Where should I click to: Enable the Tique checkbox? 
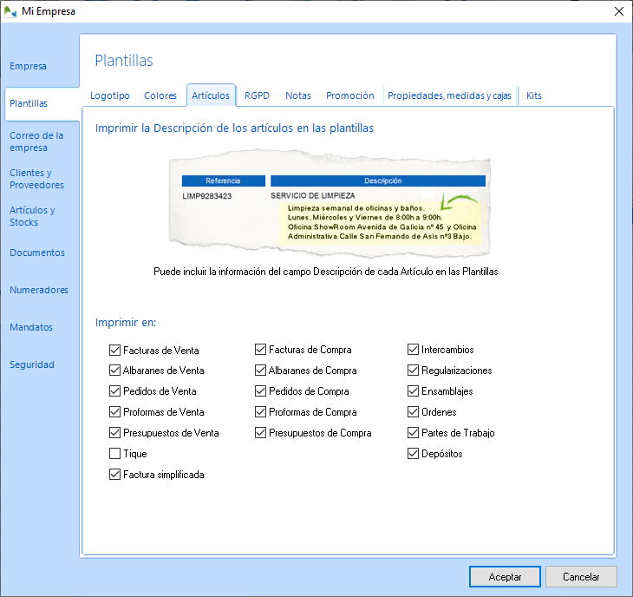click(x=115, y=454)
